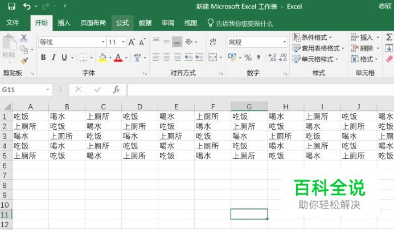Click the Cut scissors icon
Screen dimensions: 394x230
[24, 38]
